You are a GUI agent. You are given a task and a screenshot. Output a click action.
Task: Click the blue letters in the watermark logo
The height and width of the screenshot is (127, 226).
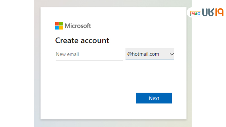click(x=208, y=13)
